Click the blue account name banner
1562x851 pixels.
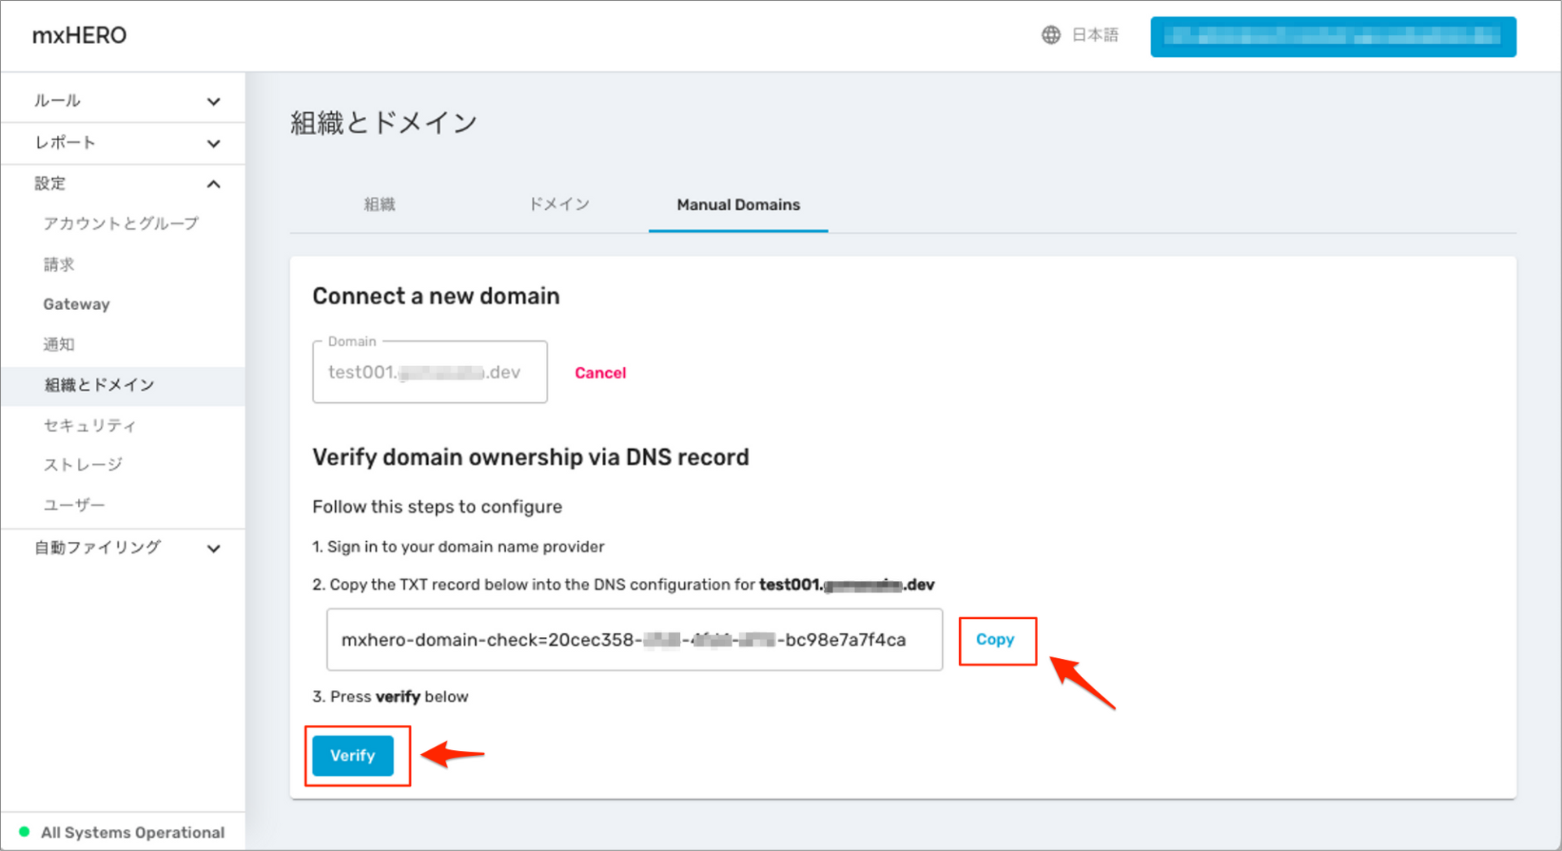(x=1332, y=36)
